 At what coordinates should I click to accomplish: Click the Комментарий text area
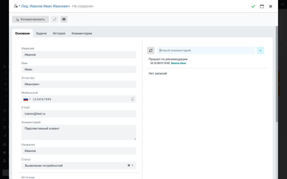point(79,132)
